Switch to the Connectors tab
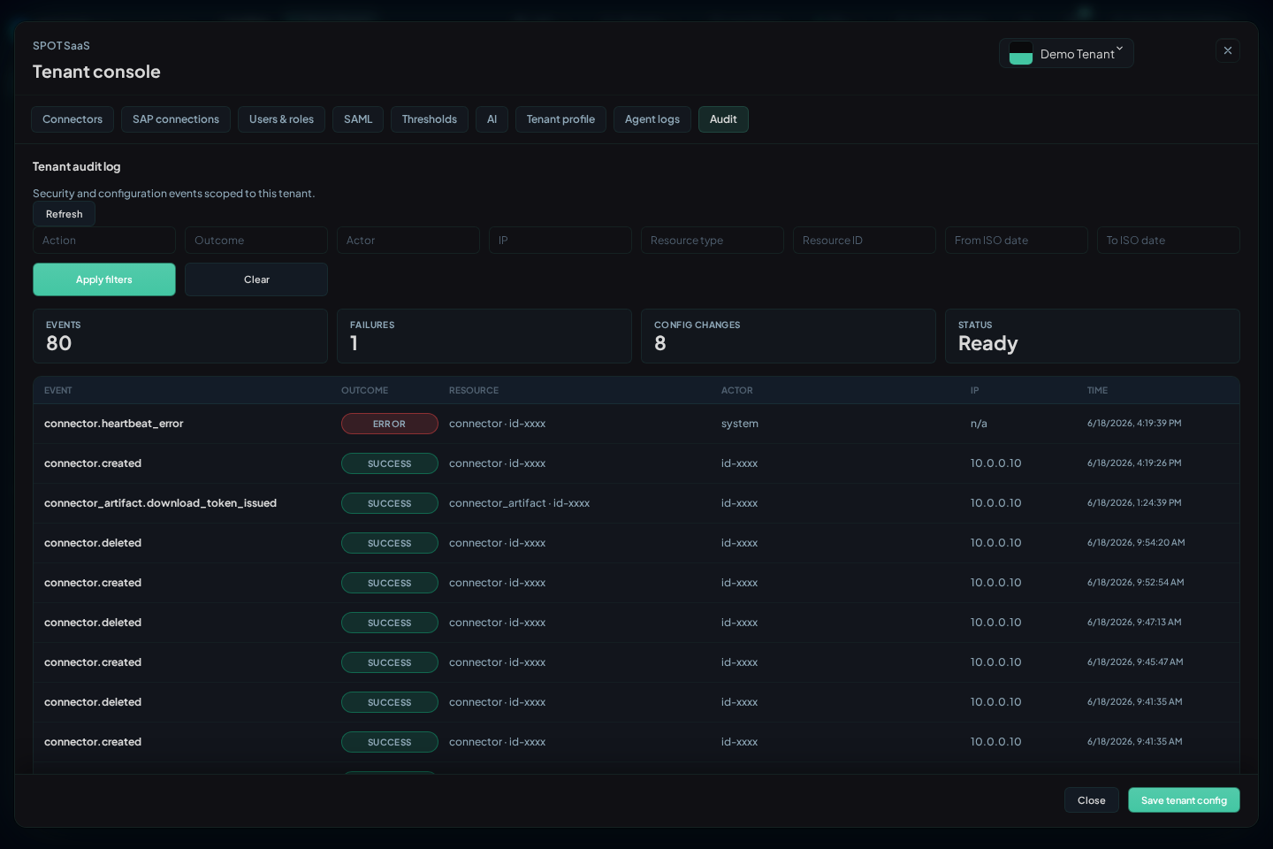This screenshot has width=1273, height=849. coord(72,119)
